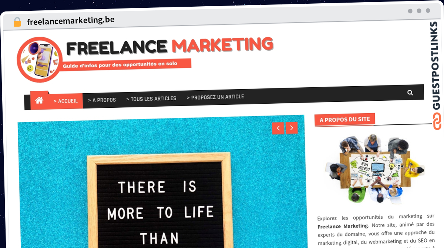Click the orange tagline ribbon under title
The width and height of the screenshot is (444, 248).
point(125,64)
